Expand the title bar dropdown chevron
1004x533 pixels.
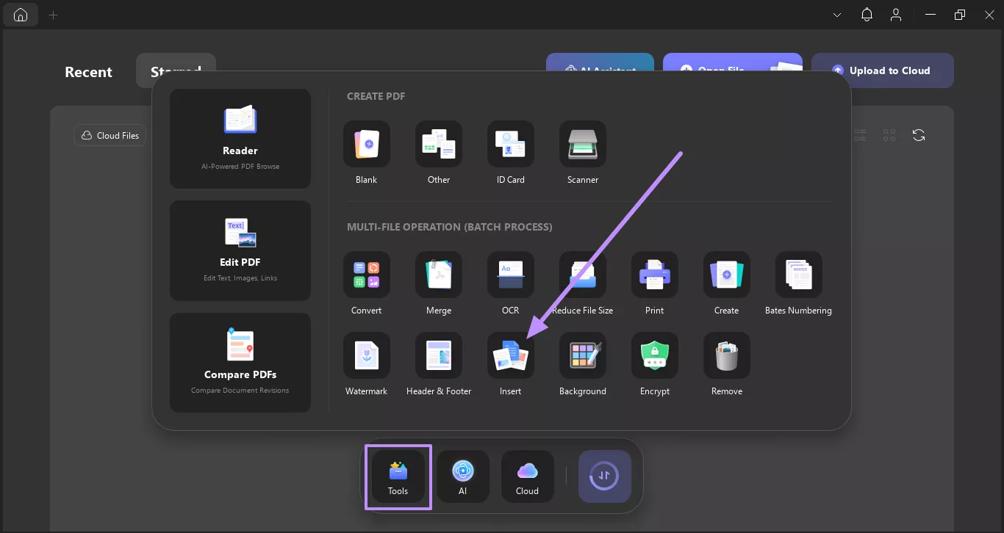[x=837, y=15]
